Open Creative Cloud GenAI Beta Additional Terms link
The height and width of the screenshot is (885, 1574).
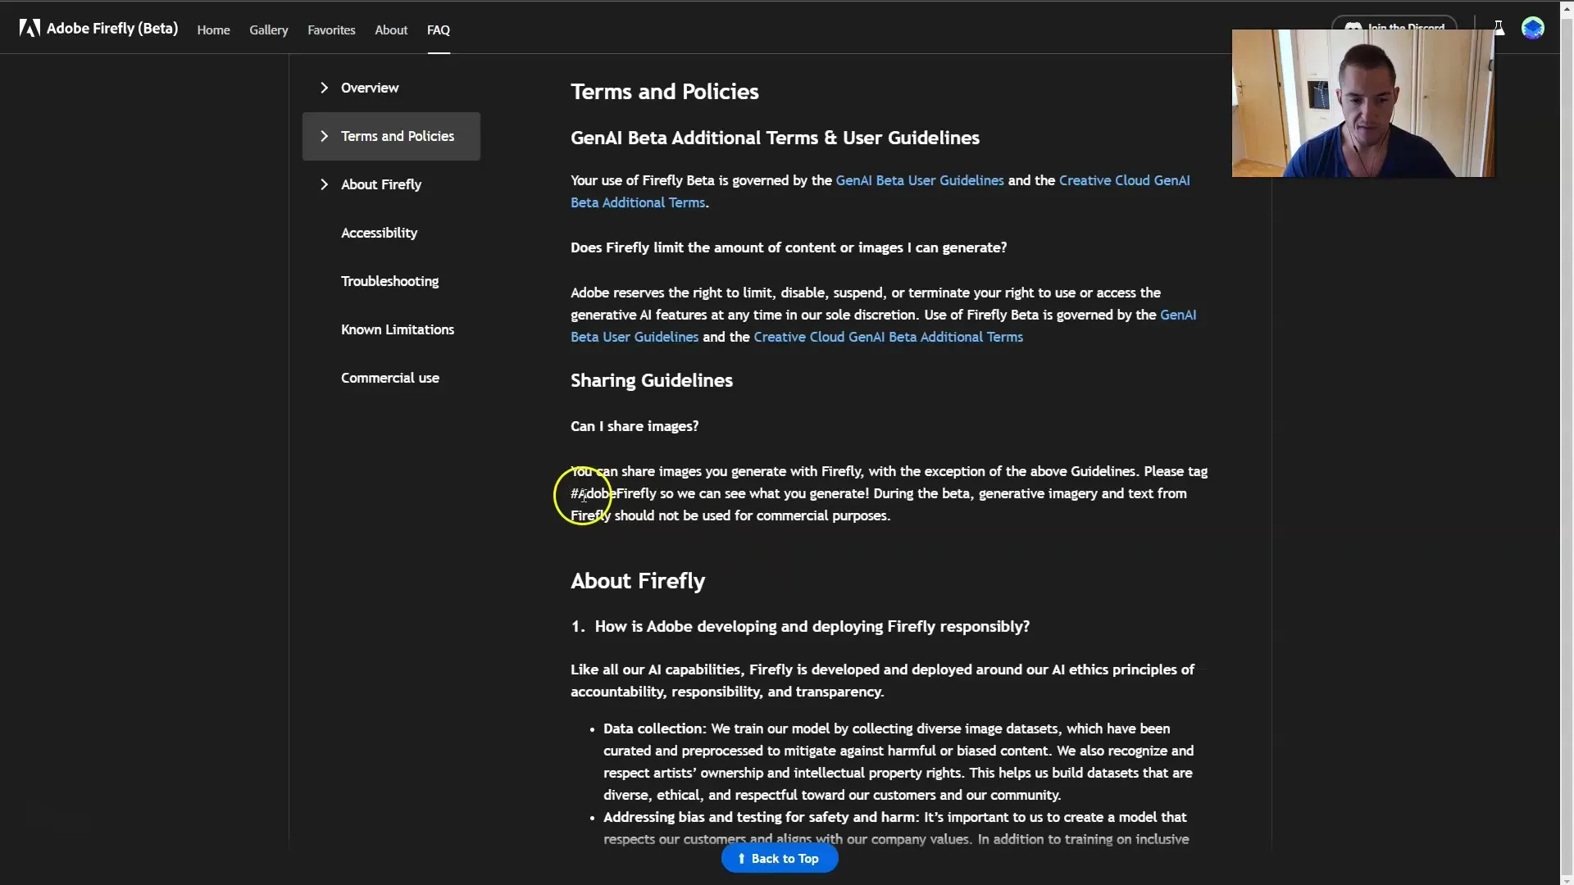pos(880,190)
